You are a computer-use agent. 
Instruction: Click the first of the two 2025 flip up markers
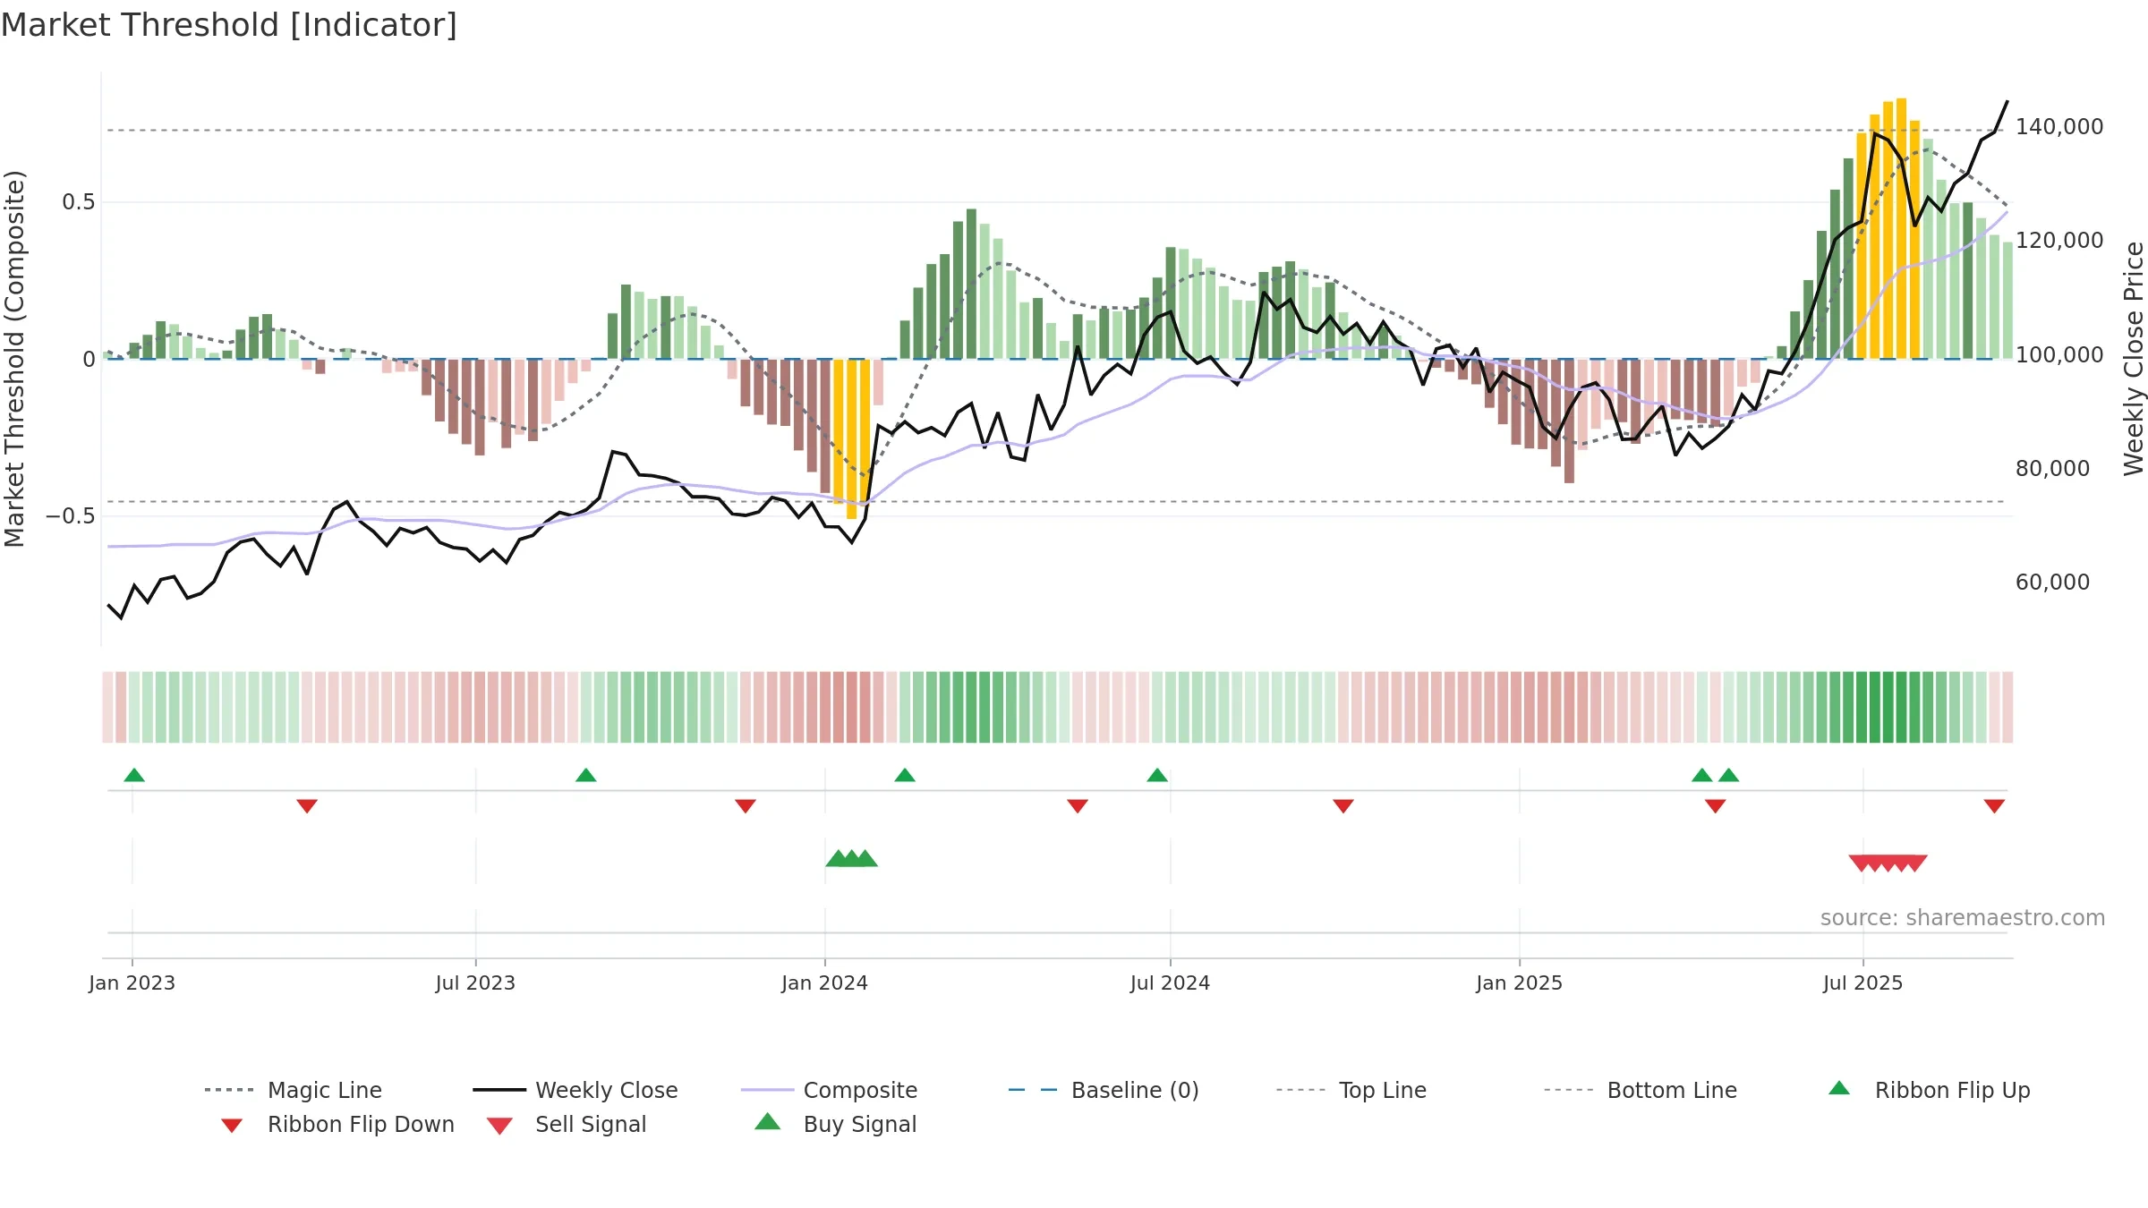pos(1702,775)
